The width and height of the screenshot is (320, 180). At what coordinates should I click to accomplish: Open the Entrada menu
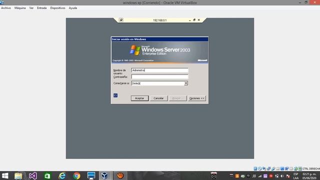point(42,8)
